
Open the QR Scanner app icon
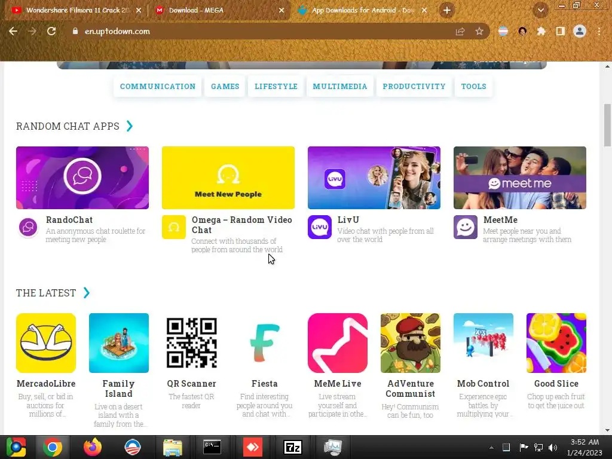192,342
